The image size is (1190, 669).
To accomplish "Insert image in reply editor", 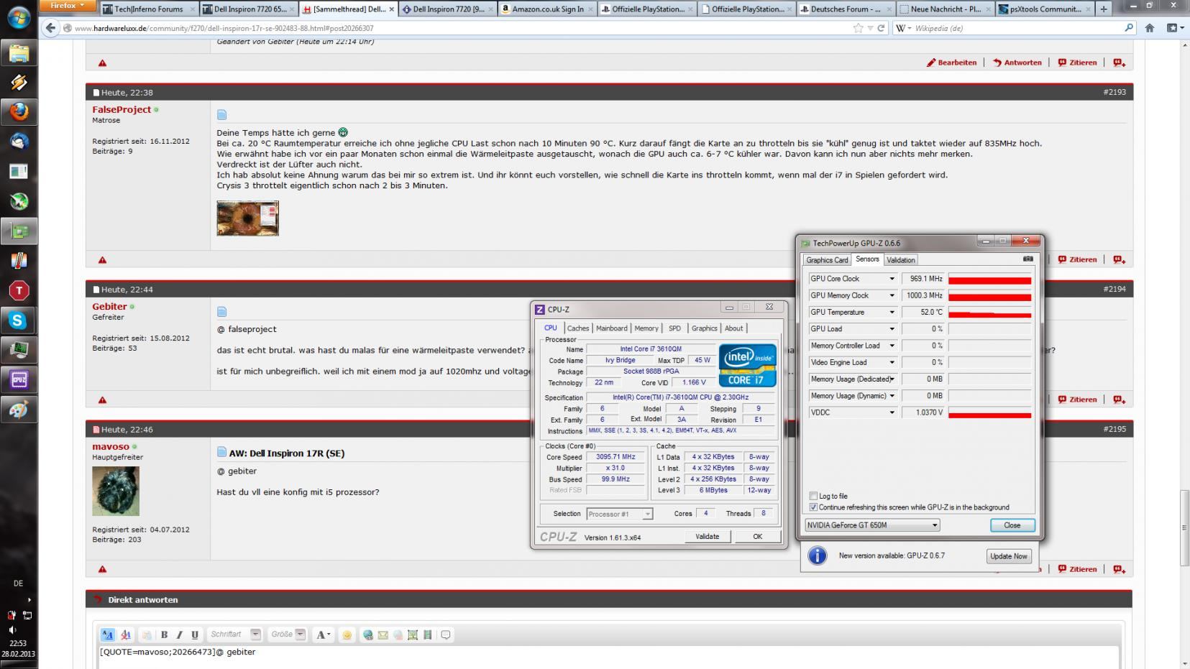I will click(x=413, y=635).
